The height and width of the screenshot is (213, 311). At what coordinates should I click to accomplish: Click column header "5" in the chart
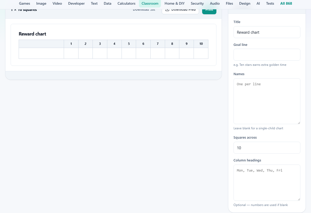[129, 44]
